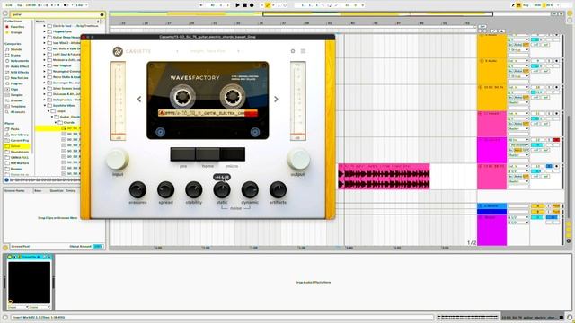Expand the Neo Tropical folder
Viewport: 575px width, 323px height.
point(45,65)
